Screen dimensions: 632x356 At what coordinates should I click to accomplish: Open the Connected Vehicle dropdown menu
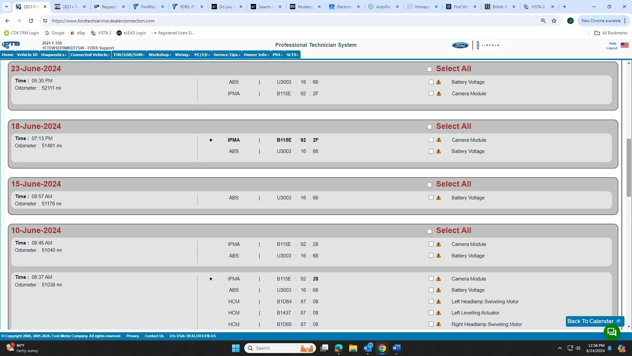click(x=90, y=55)
